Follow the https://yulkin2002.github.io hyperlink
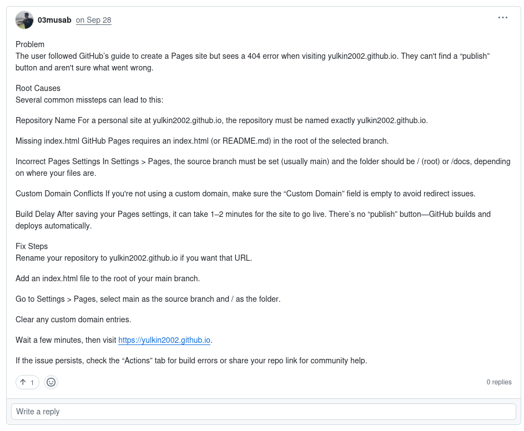 (x=164, y=340)
